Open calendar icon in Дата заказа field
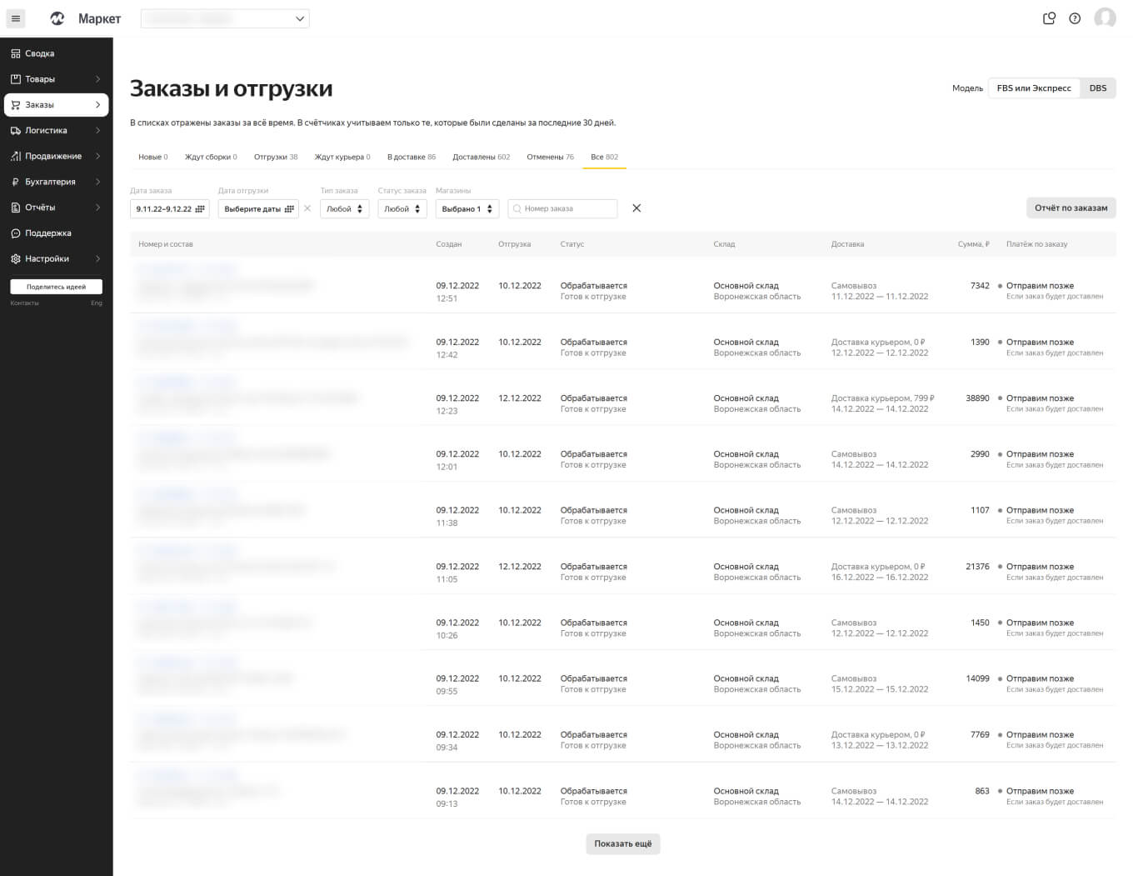Image resolution: width=1133 pixels, height=876 pixels. click(x=200, y=209)
